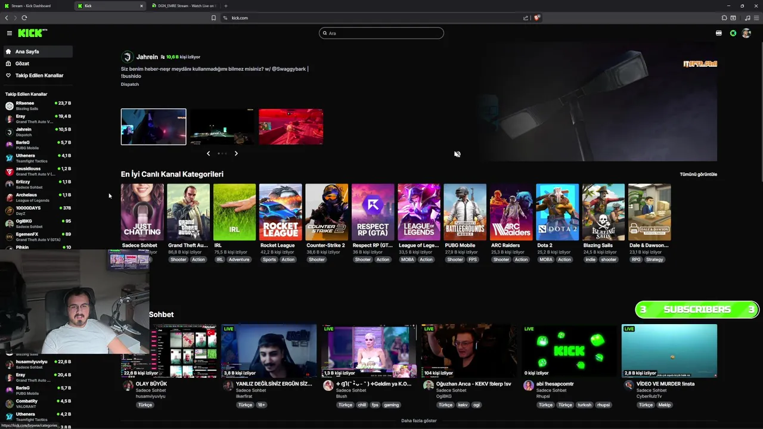The image size is (763, 429).
Task: Open the Dota 2 category card
Action: coord(557,212)
